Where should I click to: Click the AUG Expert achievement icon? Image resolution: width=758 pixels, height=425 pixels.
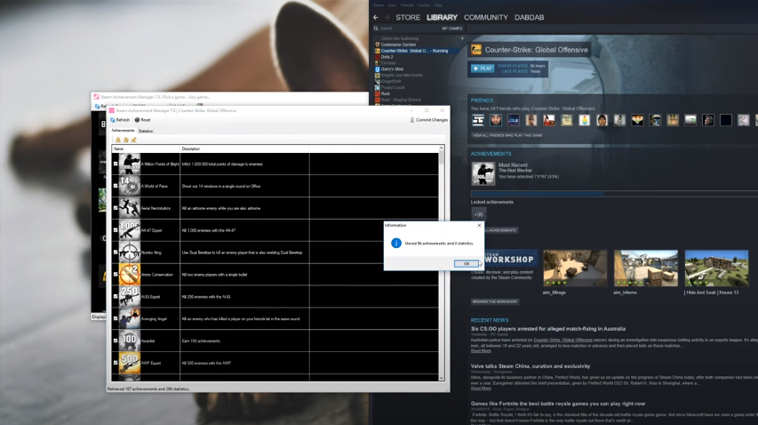click(x=130, y=297)
